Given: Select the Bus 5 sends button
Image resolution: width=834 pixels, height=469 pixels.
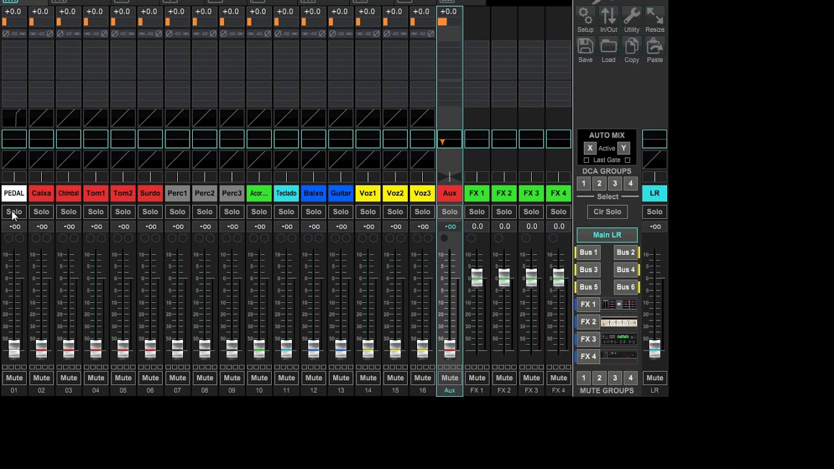Looking at the screenshot, I should tap(588, 287).
